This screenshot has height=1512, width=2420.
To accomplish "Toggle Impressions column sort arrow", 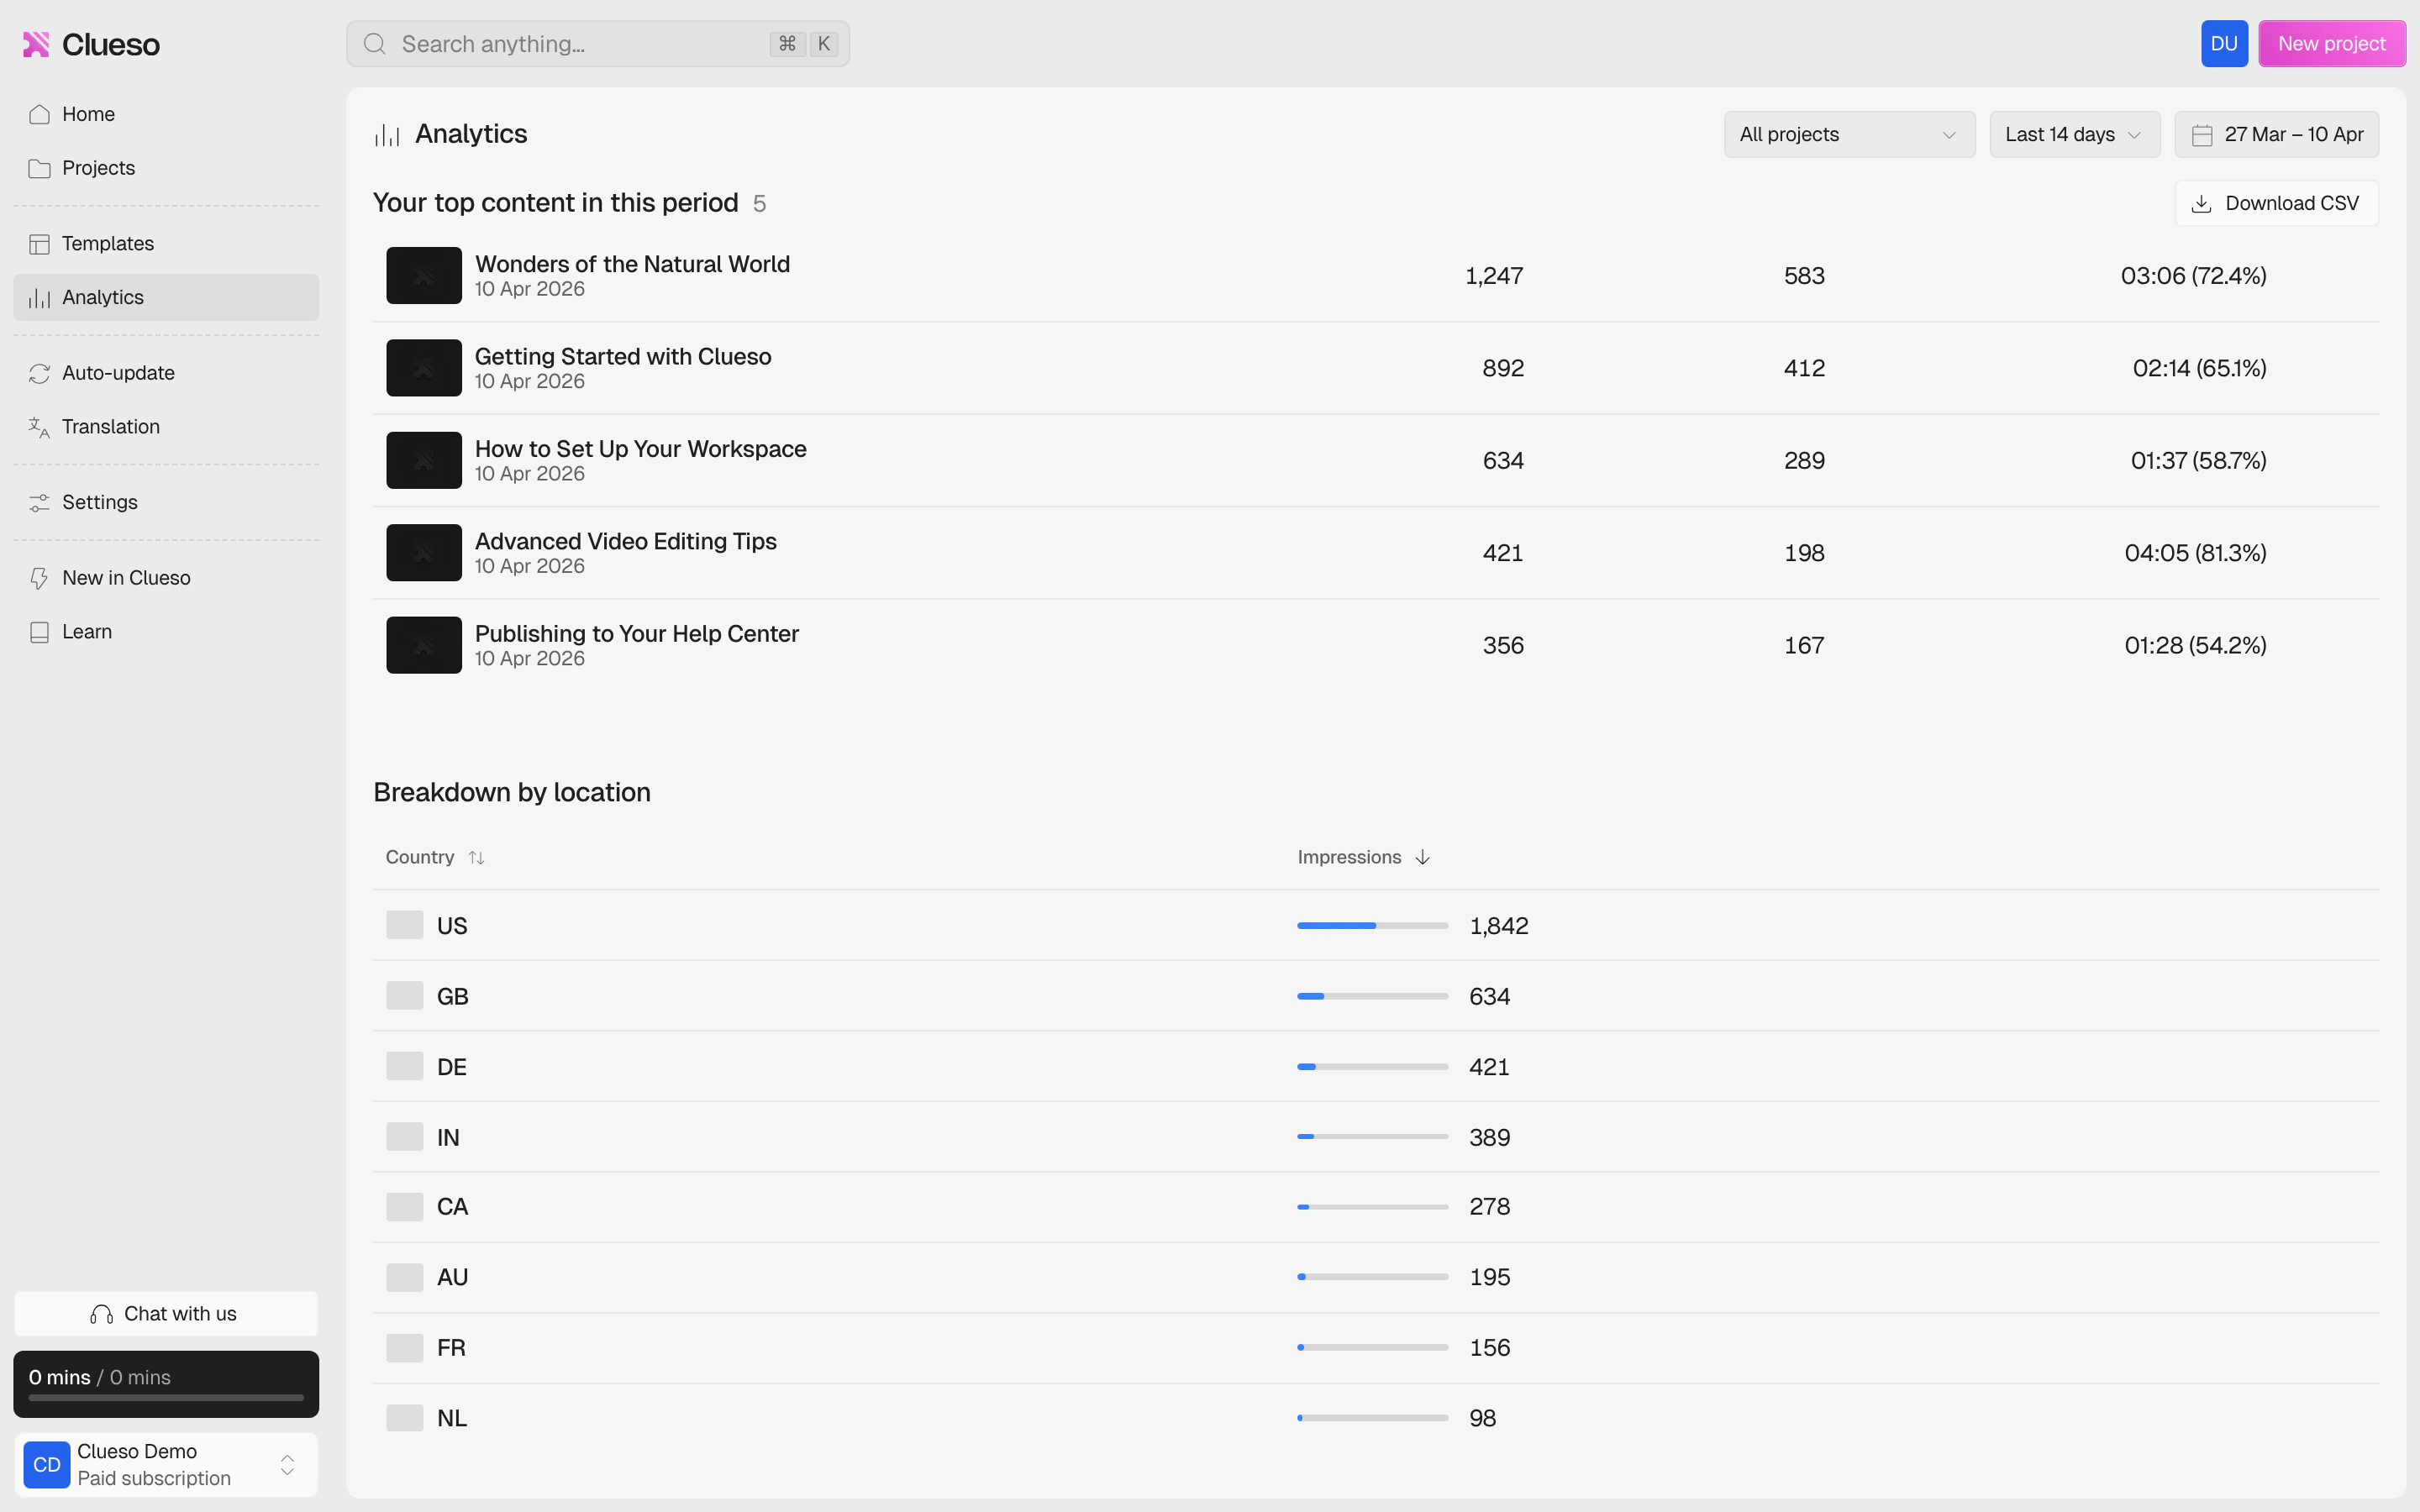I will click(x=1422, y=858).
